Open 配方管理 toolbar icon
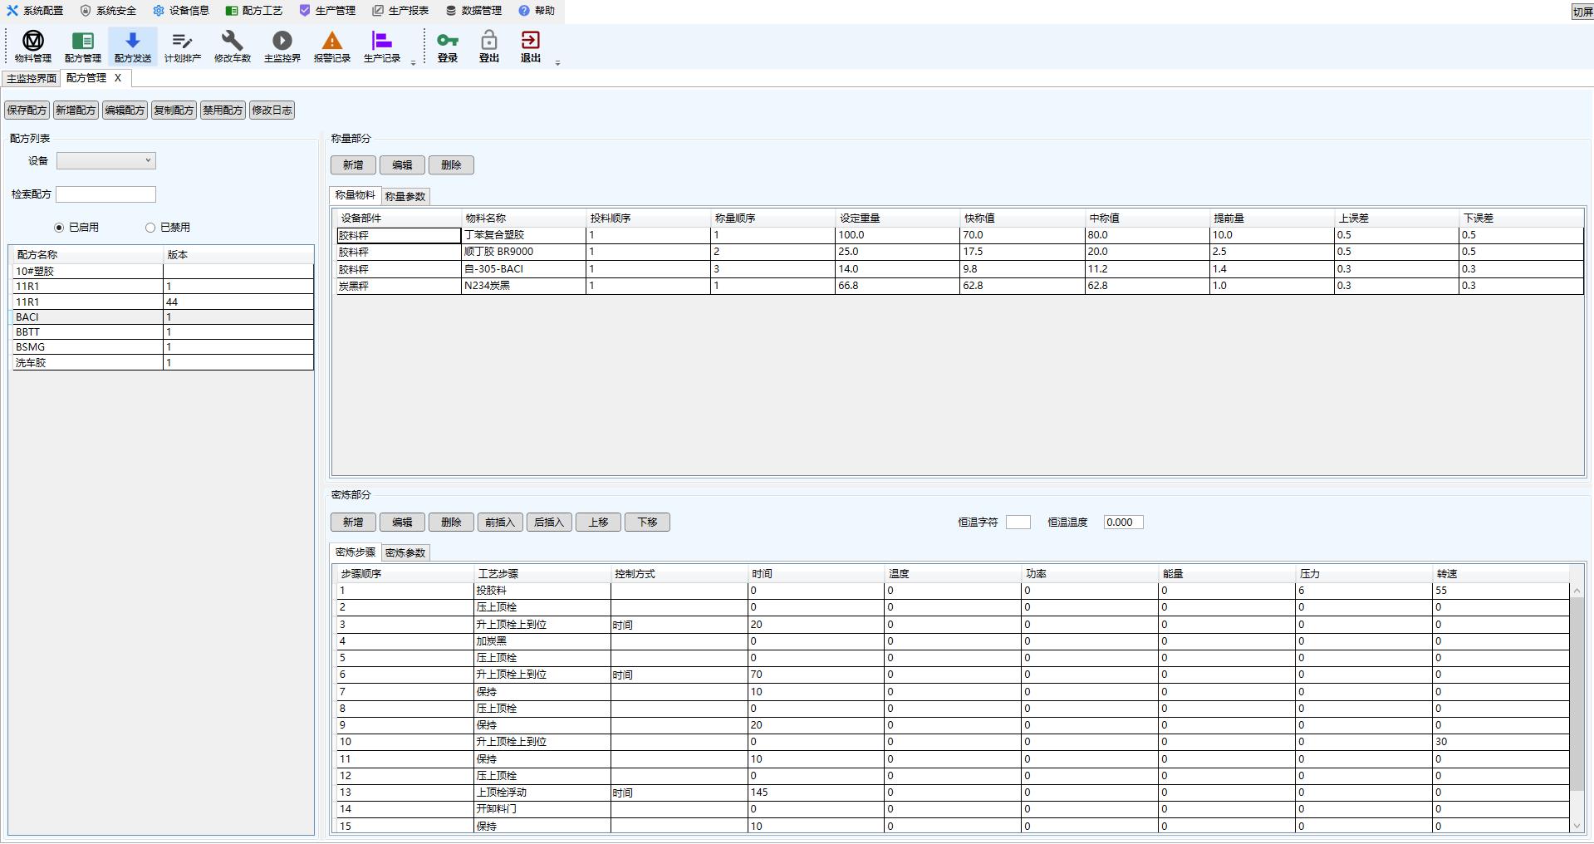 click(x=83, y=47)
